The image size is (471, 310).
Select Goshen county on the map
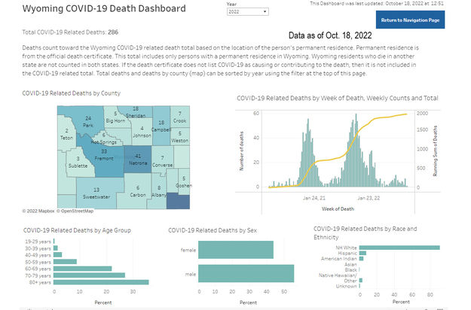click(x=184, y=181)
